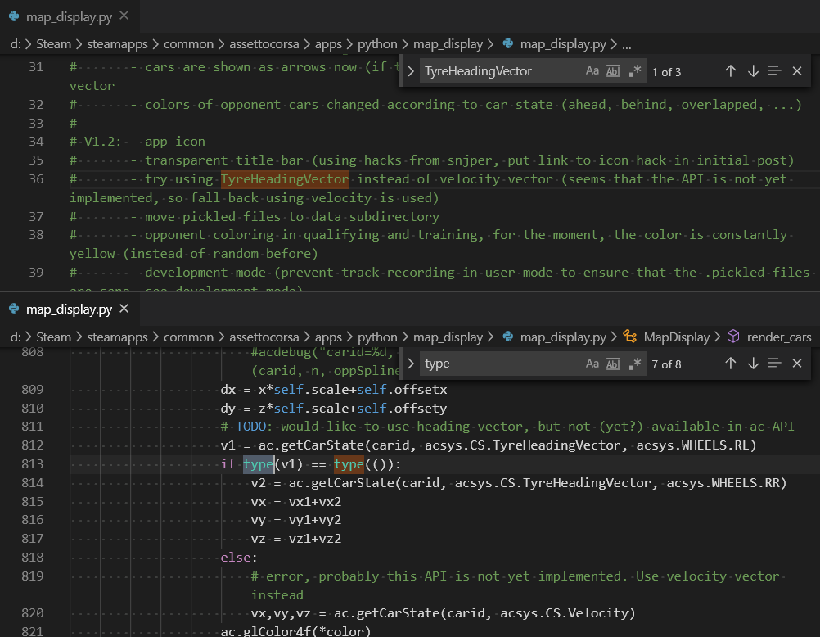This screenshot has height=637, width=820.
Task: Go to next match for TyreHeadingVector
Action: [x=753, y=70]
